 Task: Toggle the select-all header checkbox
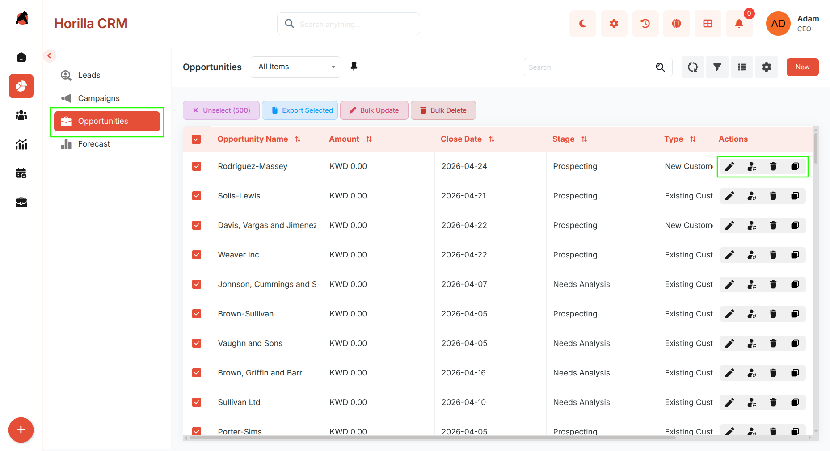196,139
